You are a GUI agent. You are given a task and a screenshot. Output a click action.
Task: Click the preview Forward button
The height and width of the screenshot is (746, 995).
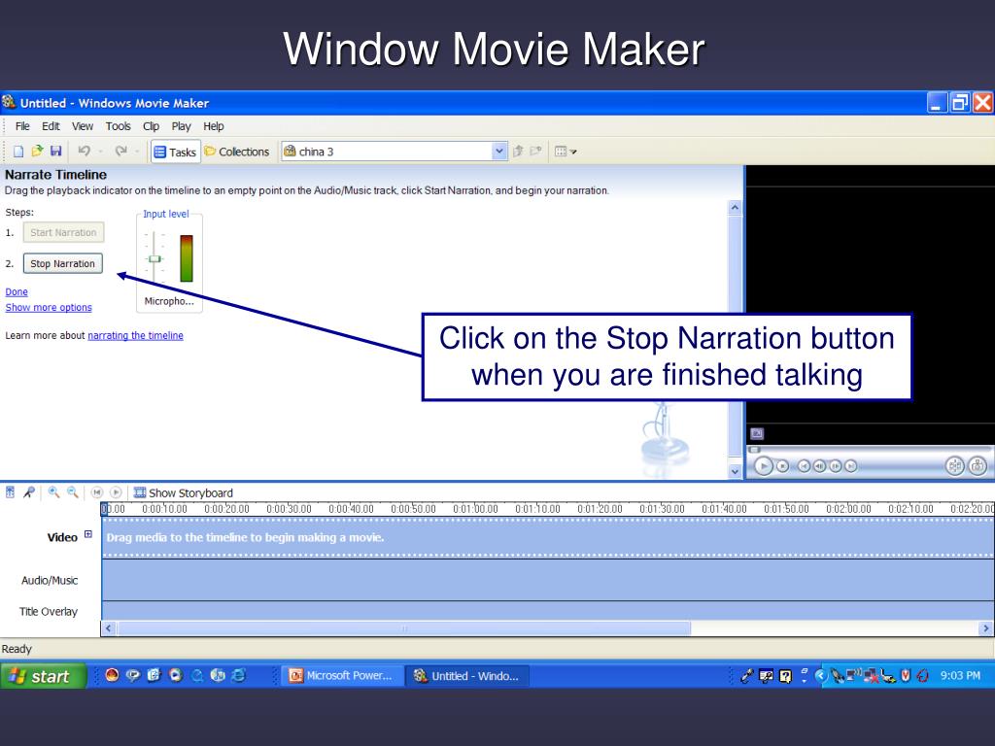[x=850, y=466]
